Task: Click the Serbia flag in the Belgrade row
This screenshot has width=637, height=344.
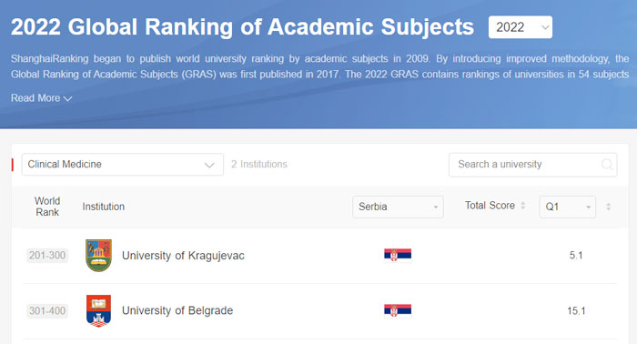Action: [x=398, y=310]
